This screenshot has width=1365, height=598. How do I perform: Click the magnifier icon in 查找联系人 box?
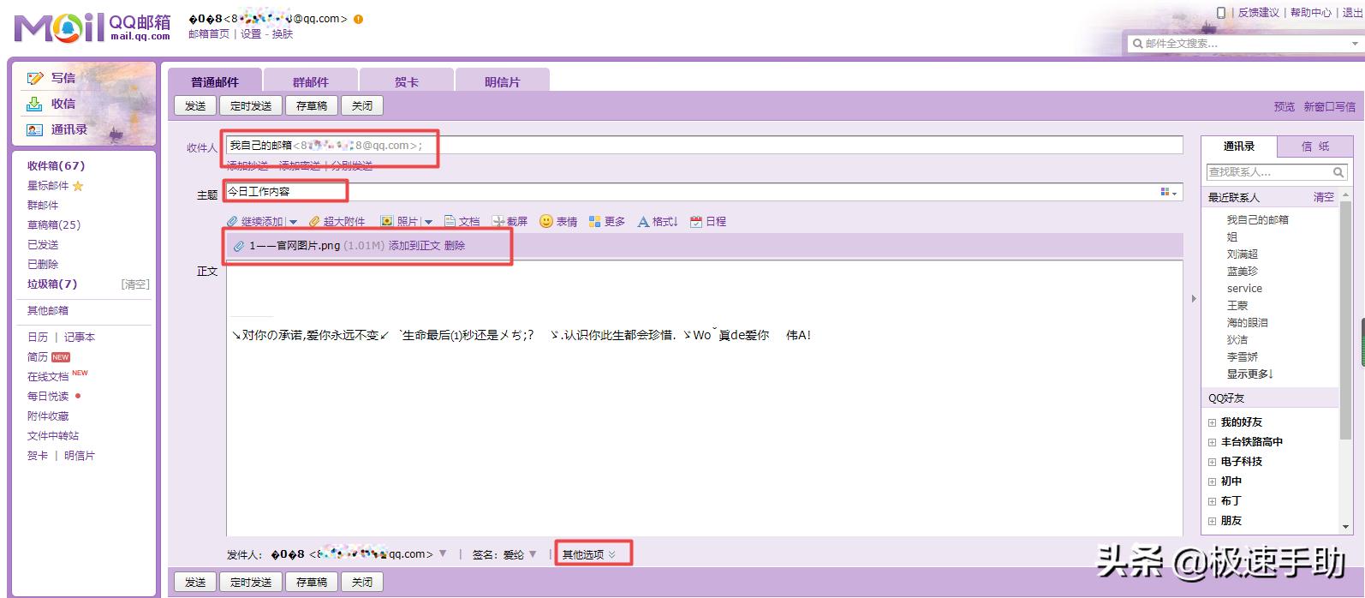click(x=1338, y=172)
